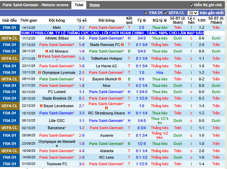Click Lille OSC team name
The width and height of the screenshot is (227, 169).
(x=57, y=121)
